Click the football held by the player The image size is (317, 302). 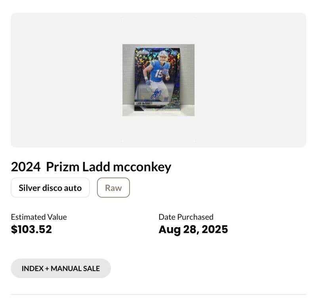coord(165,72)
